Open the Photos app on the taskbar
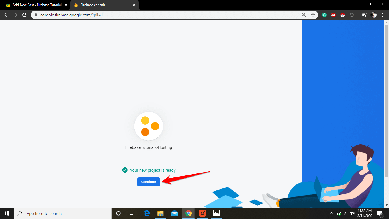389x219 pixels. pos(216,213)
